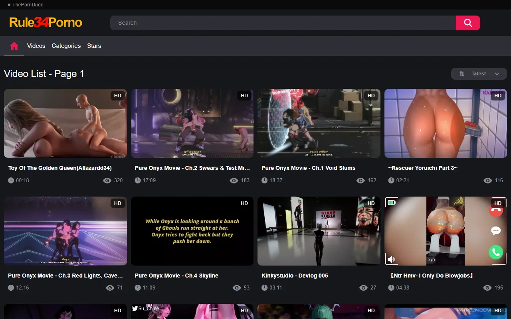Switch to the Stars section
The image size is (511, 319).
coord(94,45)
